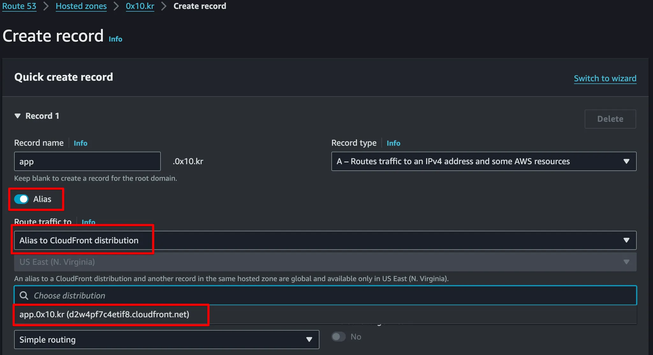Image resolution: width=653 pixels, height=355 pixels.
Task: Go to Route 53 breadcrumb
Action: coord(19,6)
